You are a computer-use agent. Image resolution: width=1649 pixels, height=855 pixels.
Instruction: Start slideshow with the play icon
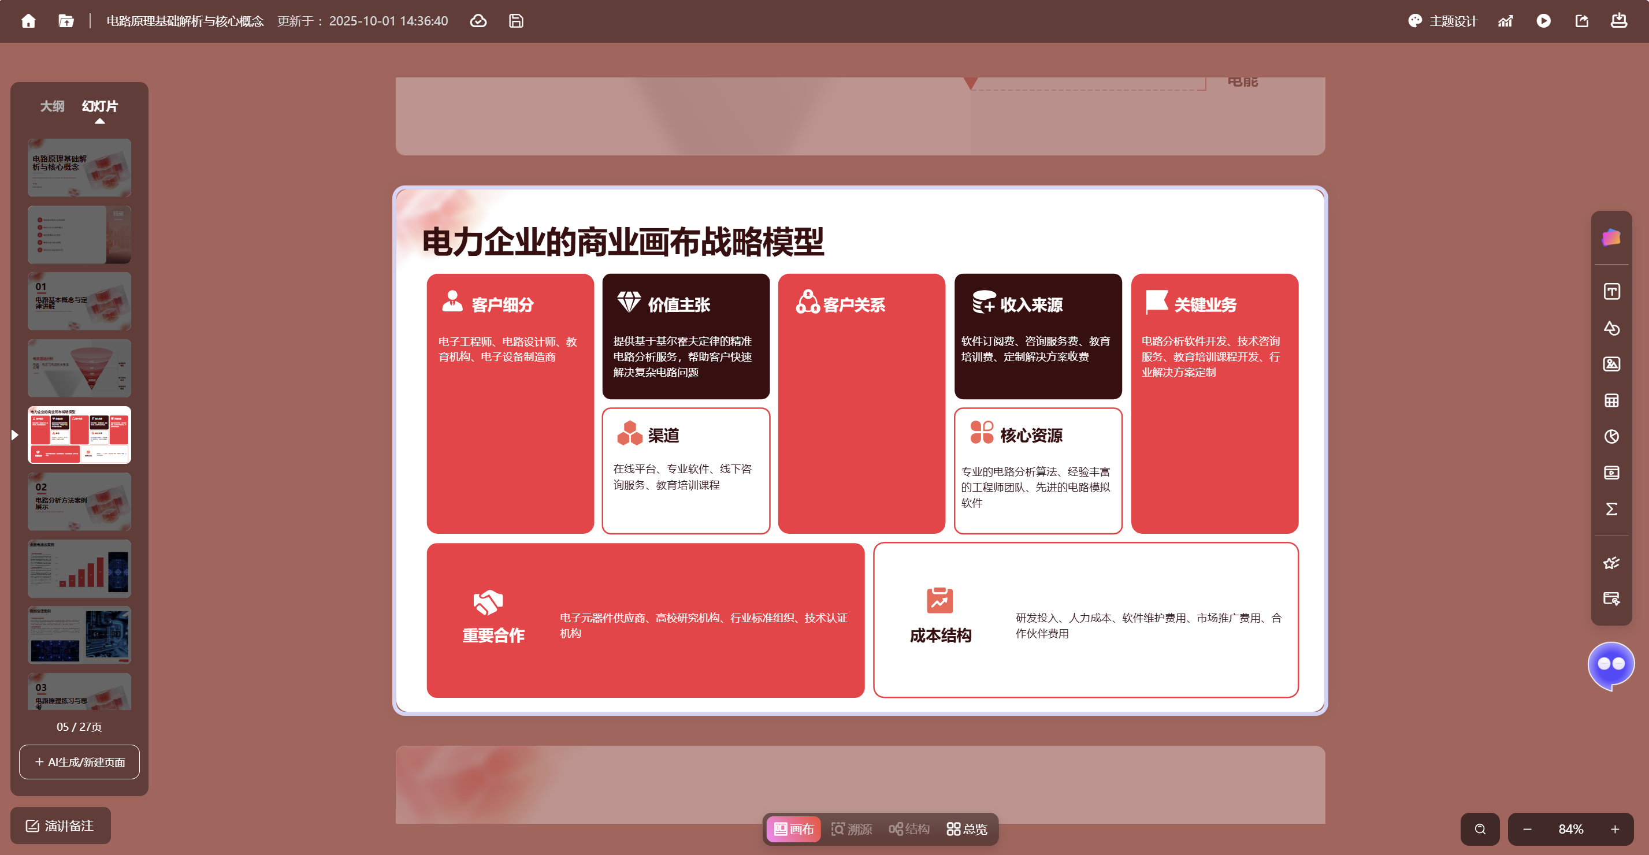click(1543, 21)
